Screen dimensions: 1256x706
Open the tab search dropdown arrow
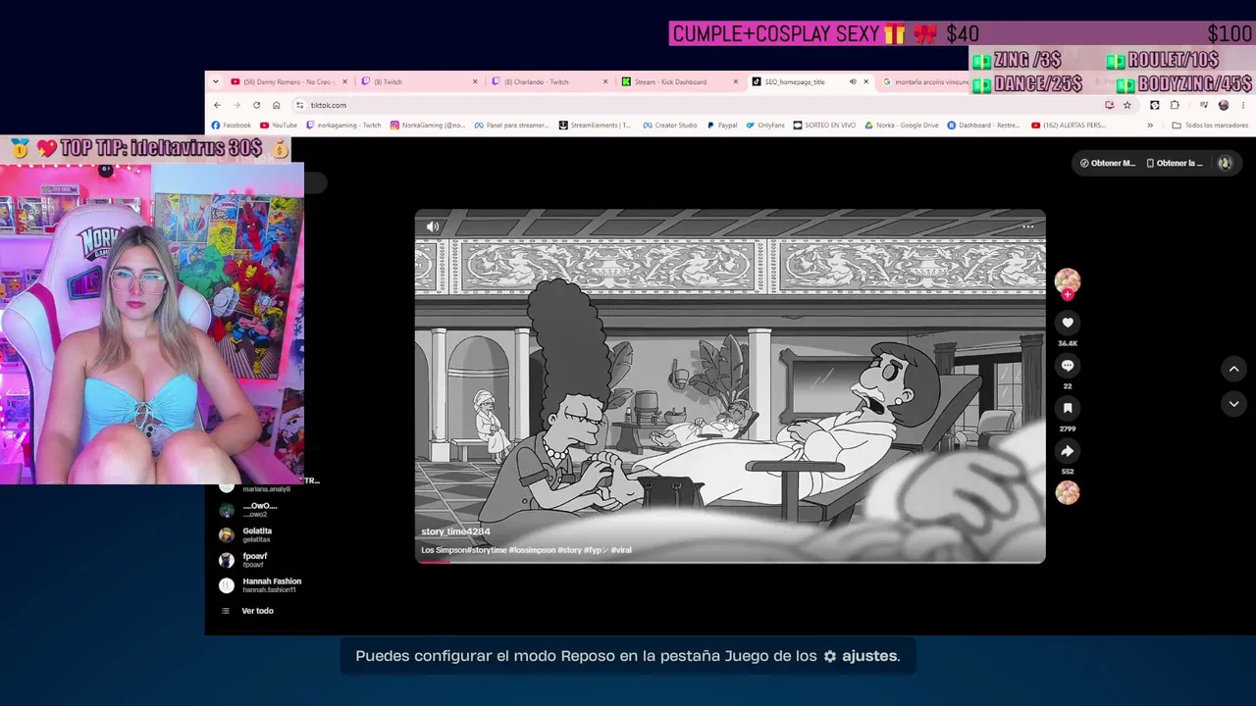[215, 81]
